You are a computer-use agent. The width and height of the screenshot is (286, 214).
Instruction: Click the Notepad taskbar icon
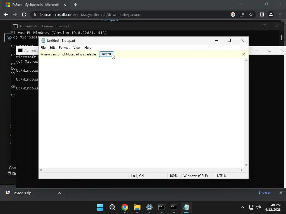[186, 207]
